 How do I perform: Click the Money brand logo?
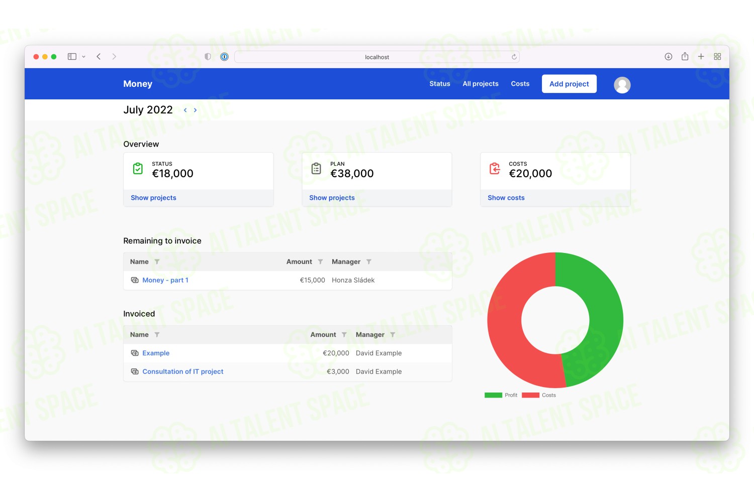coord(138,84)
